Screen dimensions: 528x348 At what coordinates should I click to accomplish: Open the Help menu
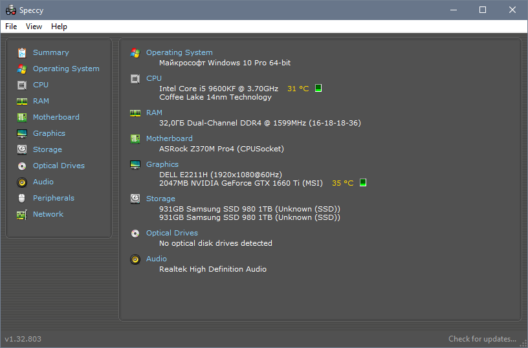point(59,27)
